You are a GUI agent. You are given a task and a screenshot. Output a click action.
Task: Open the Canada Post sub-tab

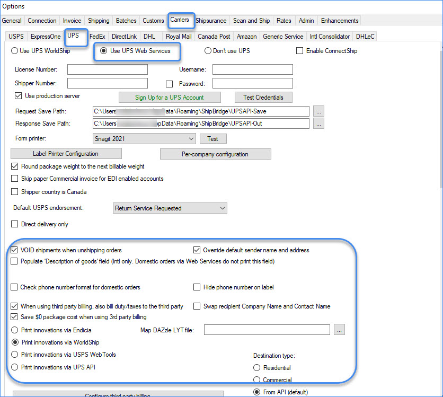point(214,37)
